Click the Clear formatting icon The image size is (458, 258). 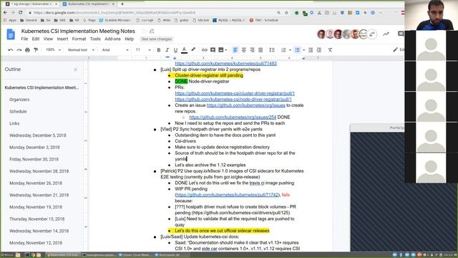[x=330, y=50]
